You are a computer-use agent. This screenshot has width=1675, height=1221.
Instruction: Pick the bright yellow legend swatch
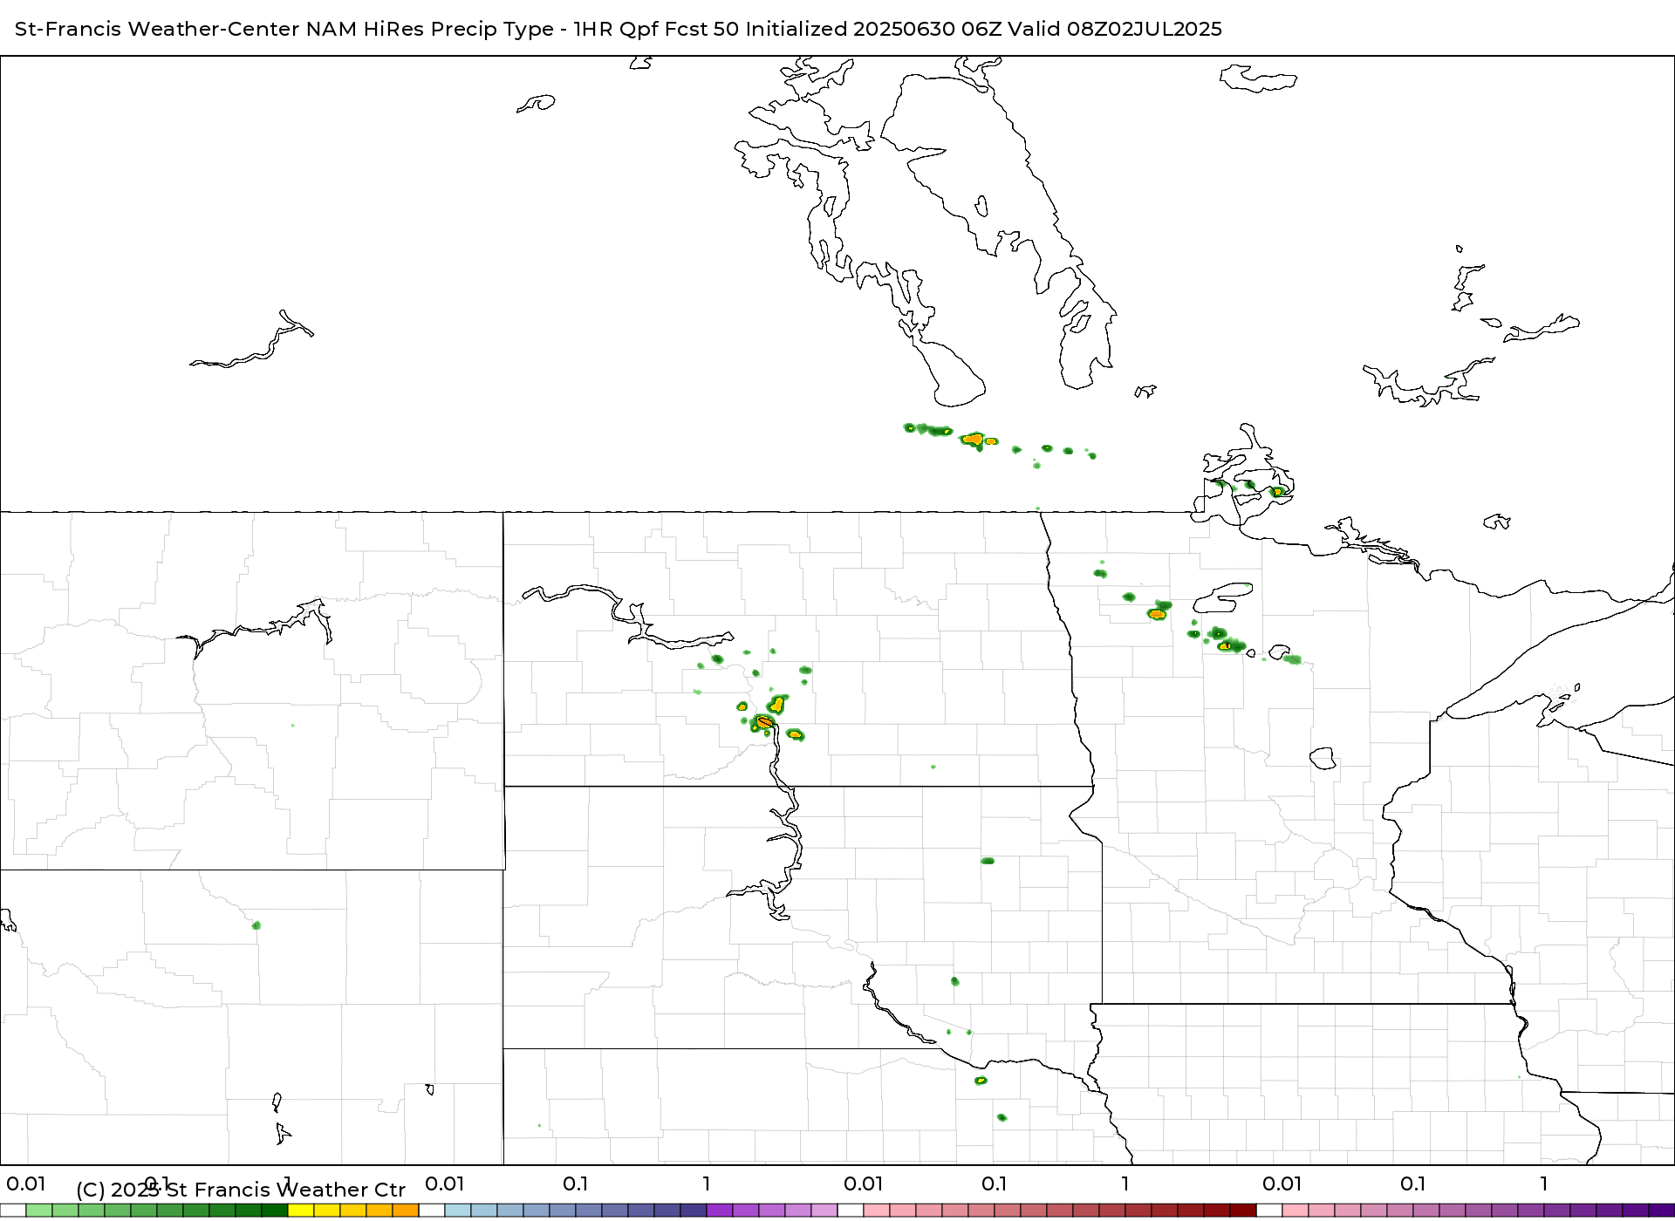[x=301, y=1211]
